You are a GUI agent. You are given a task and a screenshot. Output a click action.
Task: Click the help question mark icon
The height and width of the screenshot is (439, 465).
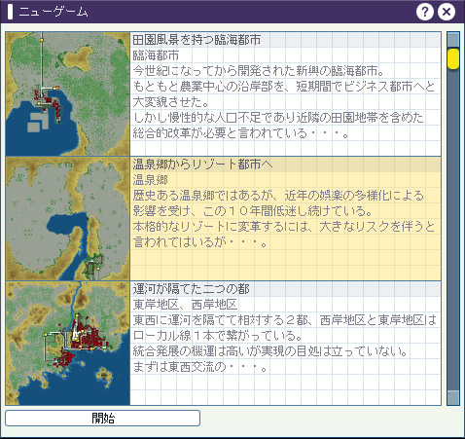tap(425, 12)
